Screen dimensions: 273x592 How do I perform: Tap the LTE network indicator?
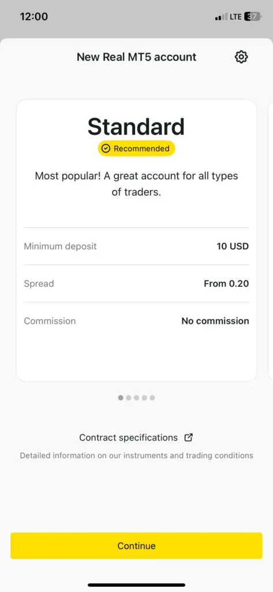click(235, 17)
